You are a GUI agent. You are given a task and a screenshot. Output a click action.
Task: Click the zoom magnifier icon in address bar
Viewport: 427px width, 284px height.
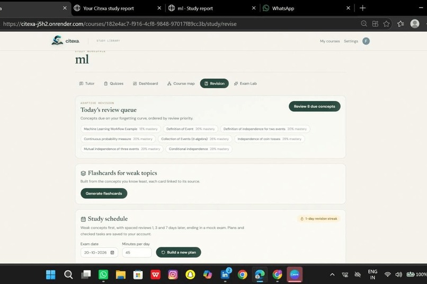[x=364, y=24]
